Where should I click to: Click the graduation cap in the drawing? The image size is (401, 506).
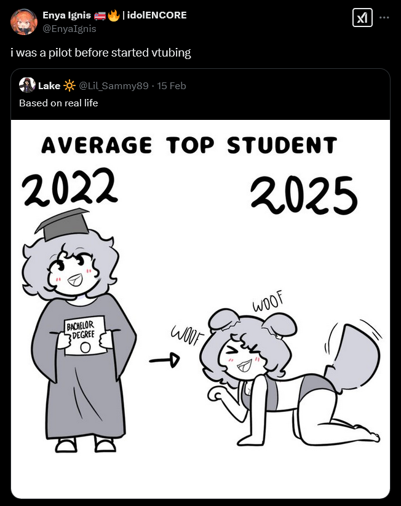pos(62,223)
